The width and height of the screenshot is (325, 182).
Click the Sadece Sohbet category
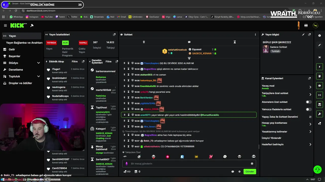(x=279, y=47)
